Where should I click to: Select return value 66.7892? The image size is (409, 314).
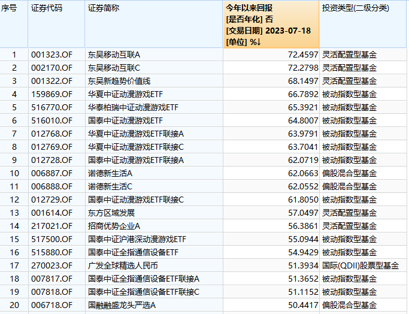(303, 94)
